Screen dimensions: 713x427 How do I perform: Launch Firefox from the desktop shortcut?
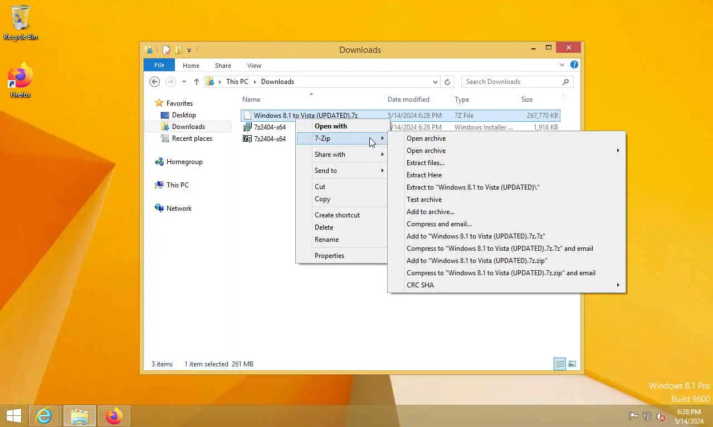pyautogui.click(x=21, y=81)
